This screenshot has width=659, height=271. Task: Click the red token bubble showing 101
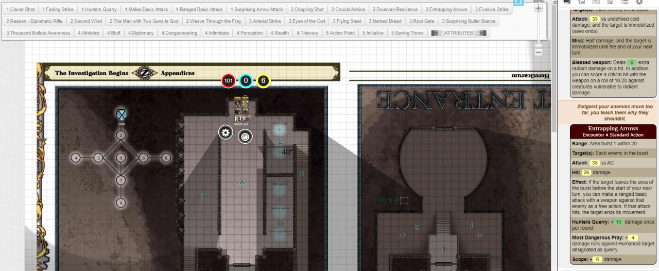(229, 81)
